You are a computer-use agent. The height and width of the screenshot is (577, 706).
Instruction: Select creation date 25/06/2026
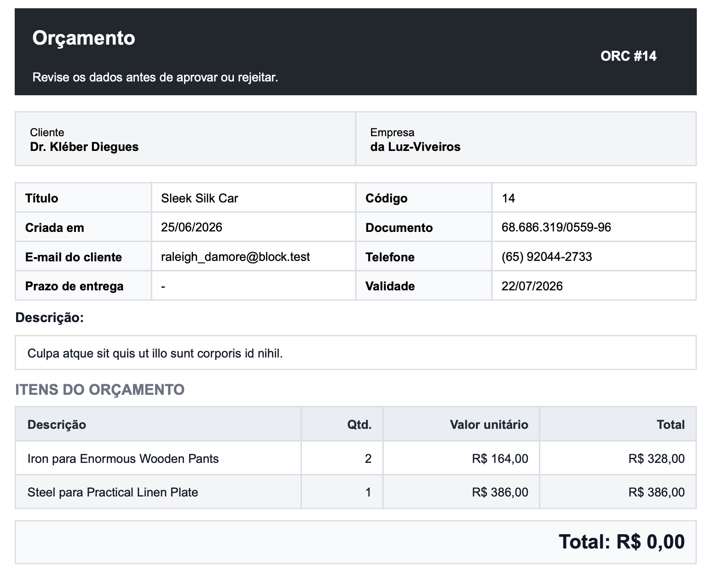click(191, 227)
